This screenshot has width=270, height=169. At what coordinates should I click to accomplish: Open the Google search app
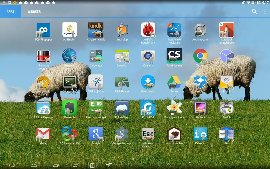tap(96, 134)
